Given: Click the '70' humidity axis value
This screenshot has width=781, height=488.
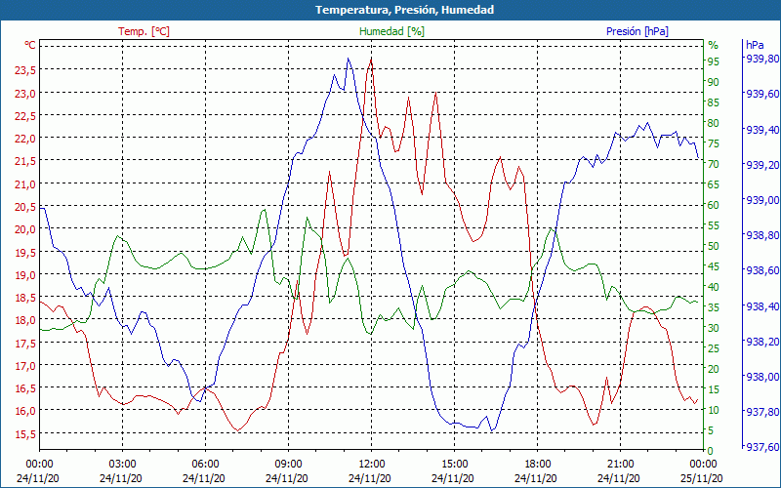Looking at the screenshot, I should pos(714,164).
